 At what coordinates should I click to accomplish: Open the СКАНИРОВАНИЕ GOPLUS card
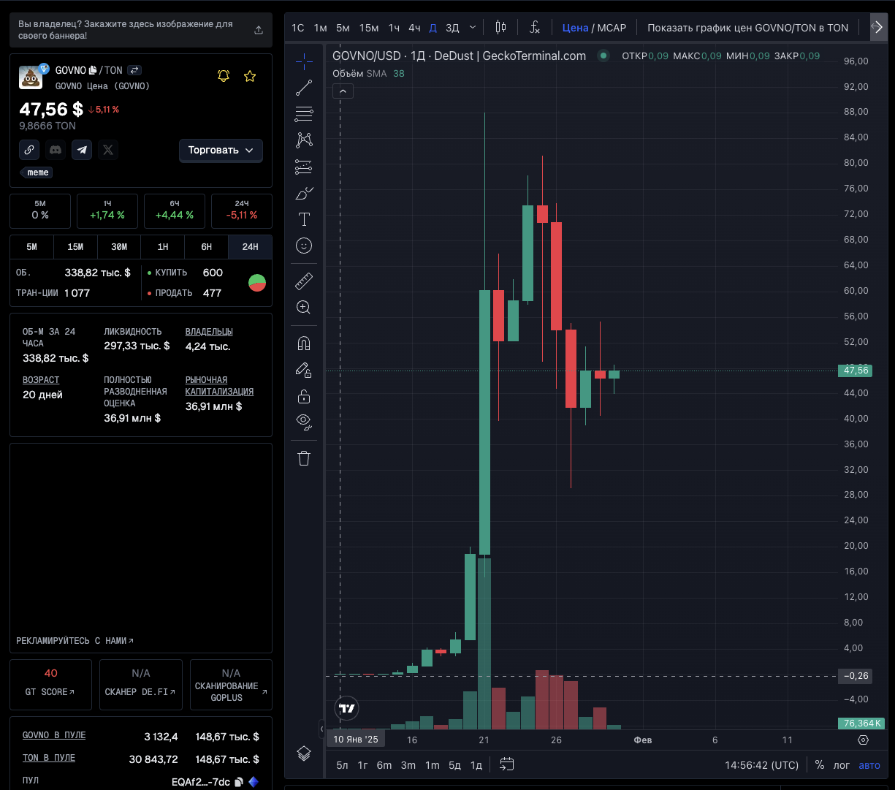pos(231,685)
